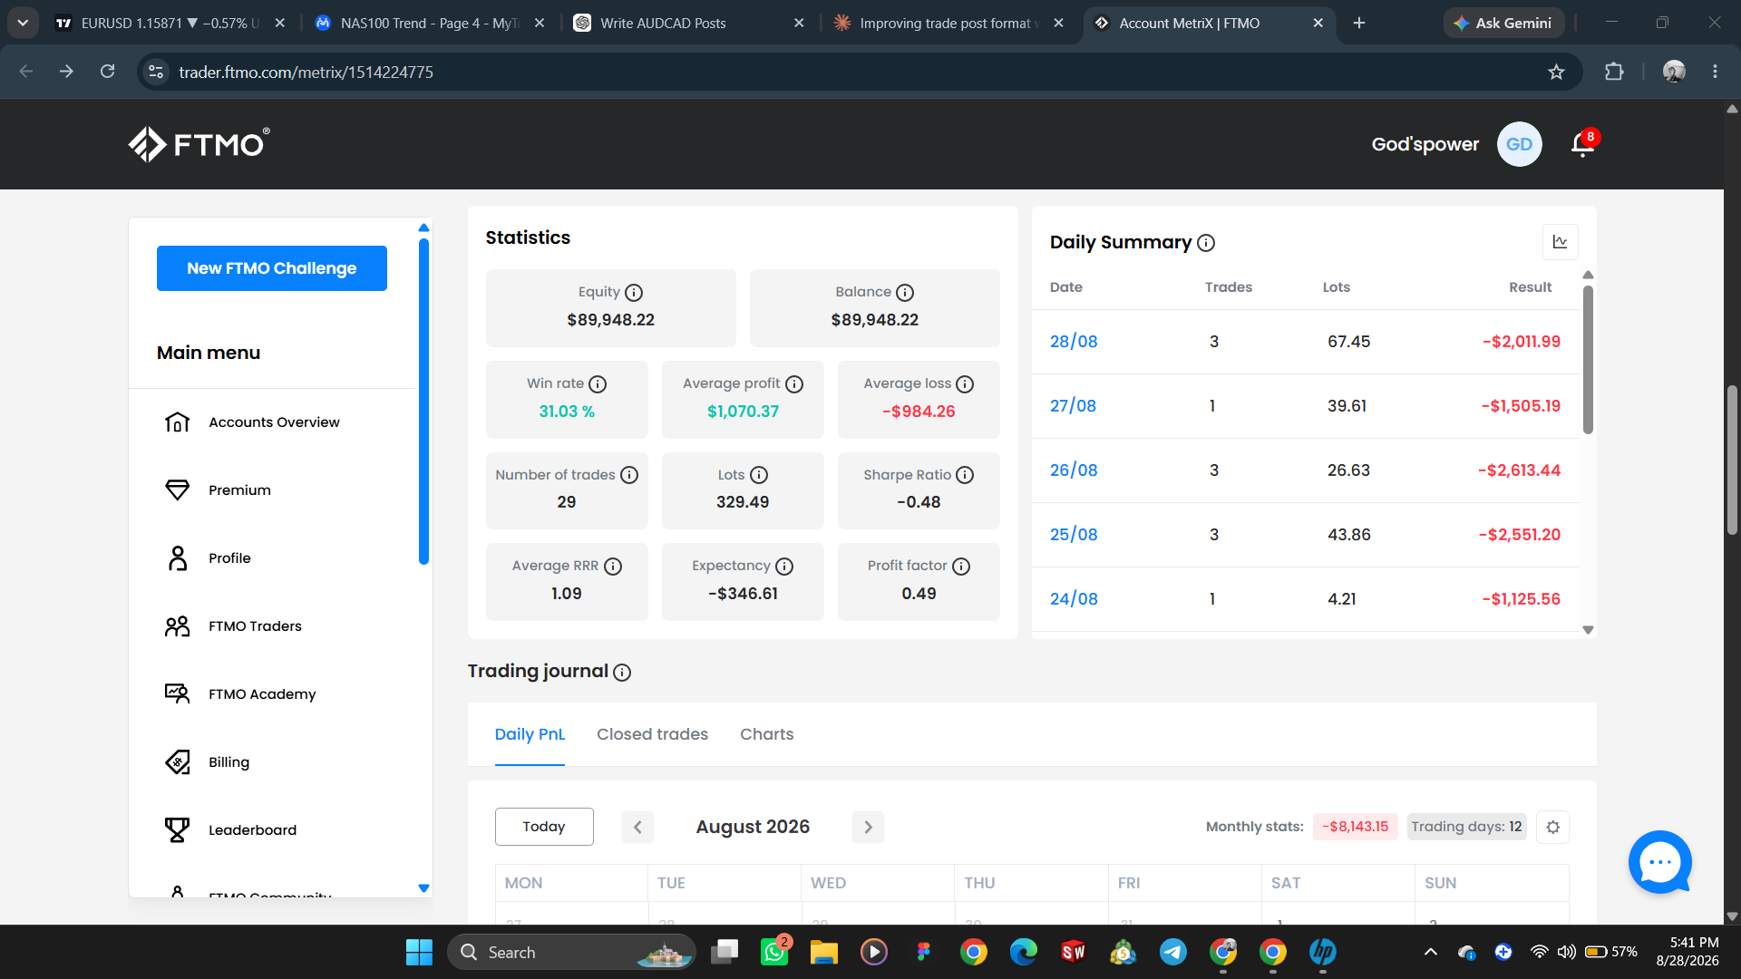This screenshot has height=979, width=1741.
Task: Bookmark this page with the star icon
Action: pos(1556,72)
